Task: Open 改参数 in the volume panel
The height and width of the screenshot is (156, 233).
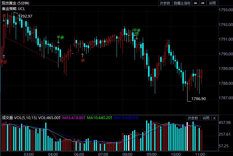Action: pyautogui.click(x=193, y=118)
